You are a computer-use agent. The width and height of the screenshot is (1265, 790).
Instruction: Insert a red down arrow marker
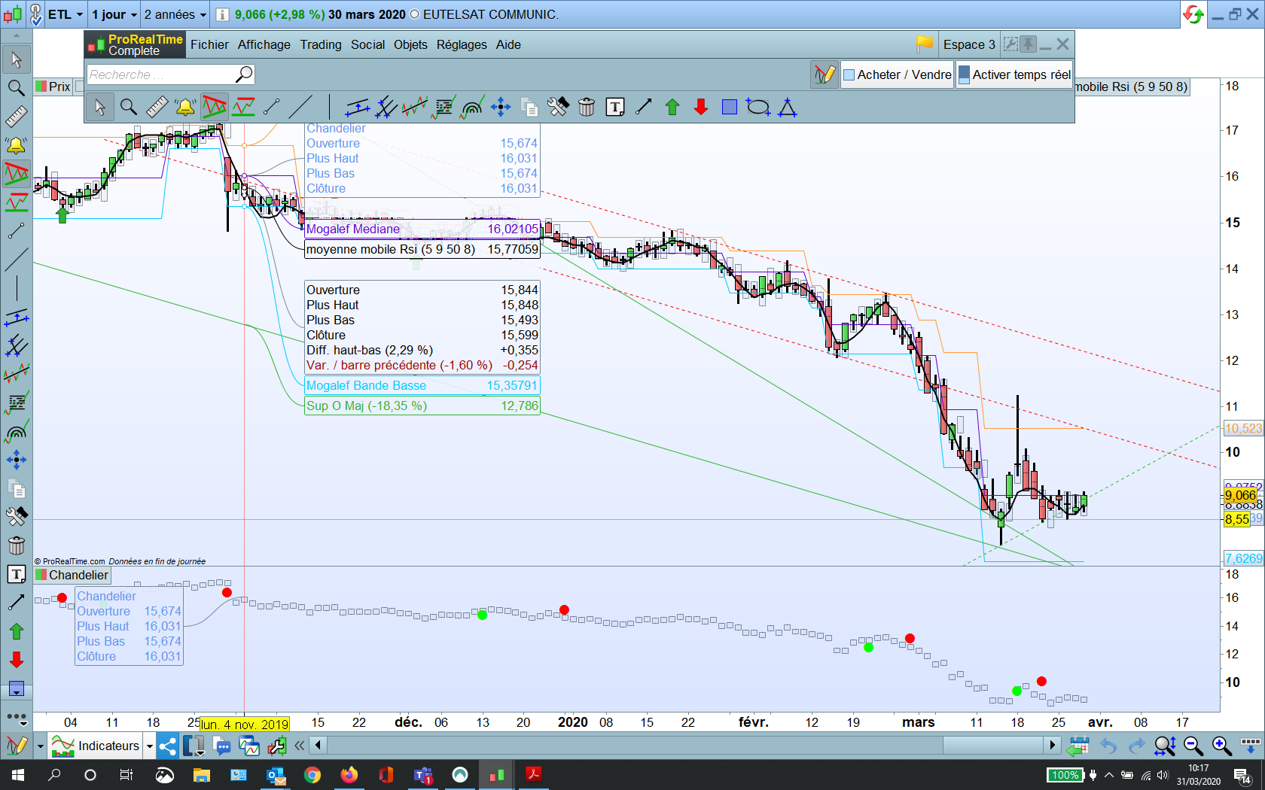pyautogui.click(x=701, y=108)
